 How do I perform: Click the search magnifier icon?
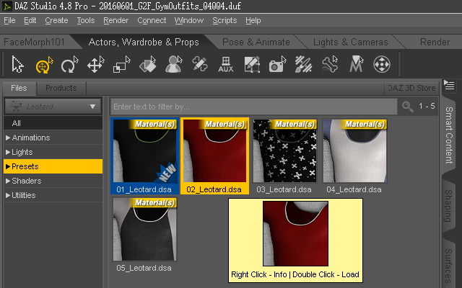click(407, 107)
